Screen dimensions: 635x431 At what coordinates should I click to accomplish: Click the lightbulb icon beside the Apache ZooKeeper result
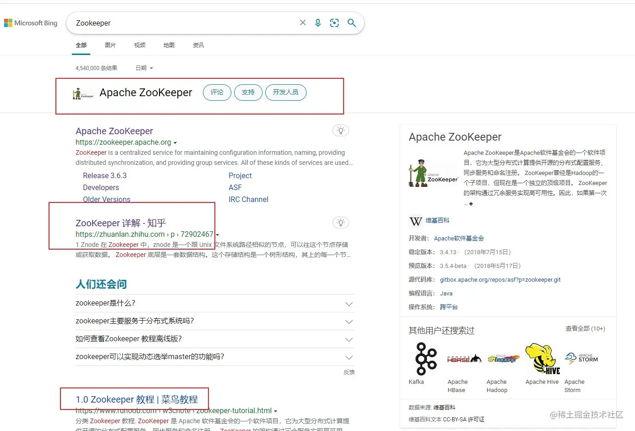340,131
